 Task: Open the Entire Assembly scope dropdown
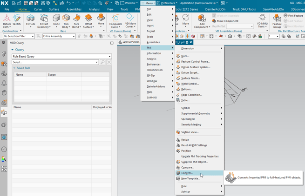(x=59, y=36)
